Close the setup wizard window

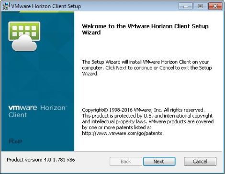click(x=215, y=6)
